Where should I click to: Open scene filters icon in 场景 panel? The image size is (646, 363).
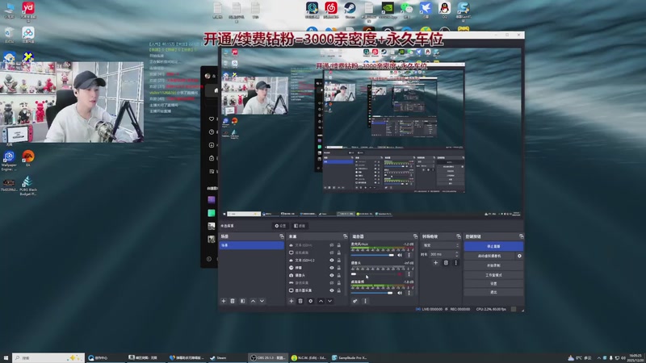tap(243, 301)
